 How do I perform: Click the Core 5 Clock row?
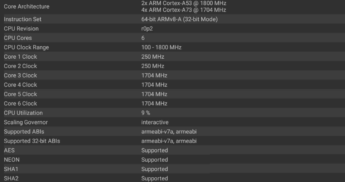pyautogui.click(x=172, y=94)
